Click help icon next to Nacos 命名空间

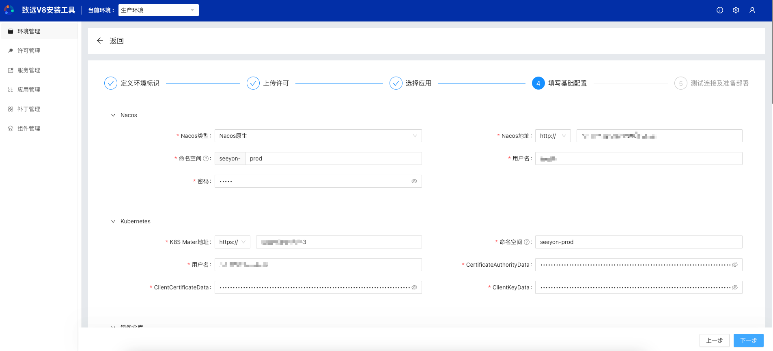tap(205, 158)
